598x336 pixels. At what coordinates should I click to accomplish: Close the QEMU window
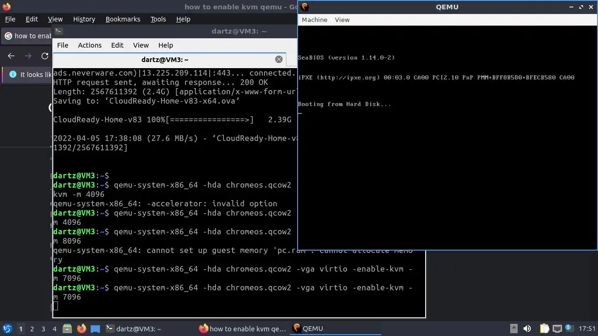click(591, 7)
